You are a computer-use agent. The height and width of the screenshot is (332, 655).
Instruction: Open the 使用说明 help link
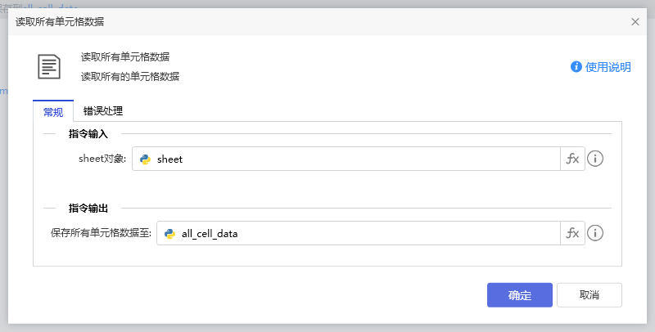[x=608, y=67]
